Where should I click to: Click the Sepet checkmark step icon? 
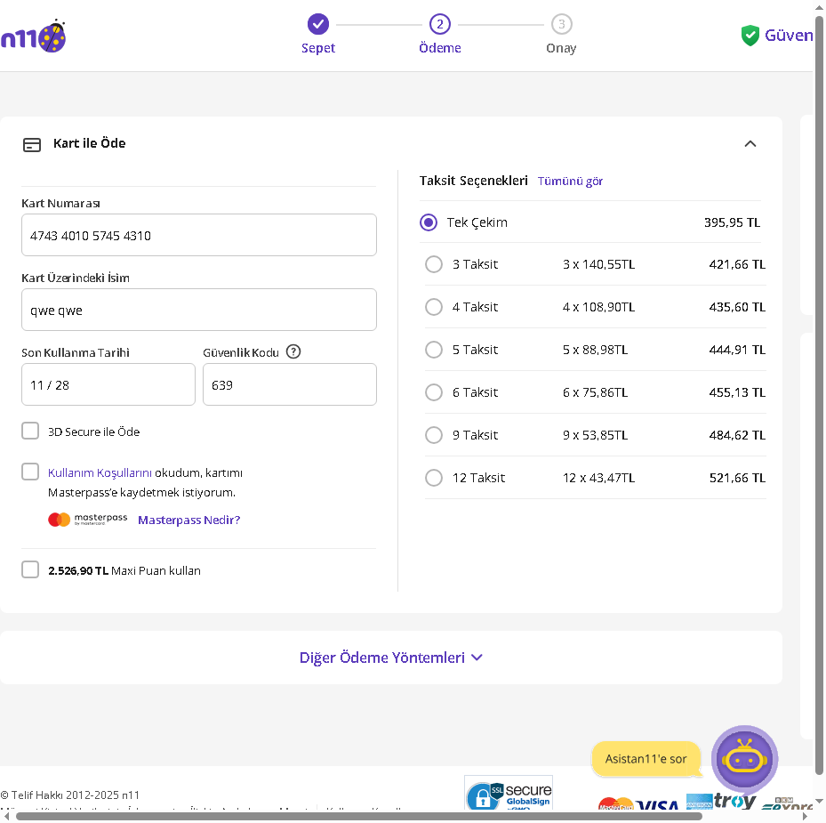(318, 24)
